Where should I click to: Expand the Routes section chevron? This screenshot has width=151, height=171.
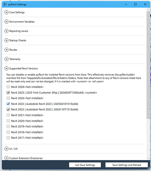coord(7,50)
